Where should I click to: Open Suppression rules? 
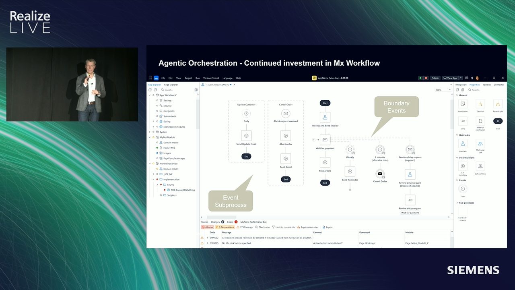point(308,227)
